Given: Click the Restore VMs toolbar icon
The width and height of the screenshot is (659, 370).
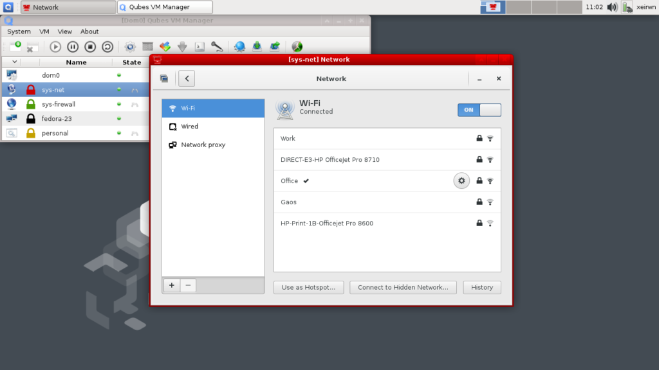Looking at the screenshot, I should click(x=274, y=46).
